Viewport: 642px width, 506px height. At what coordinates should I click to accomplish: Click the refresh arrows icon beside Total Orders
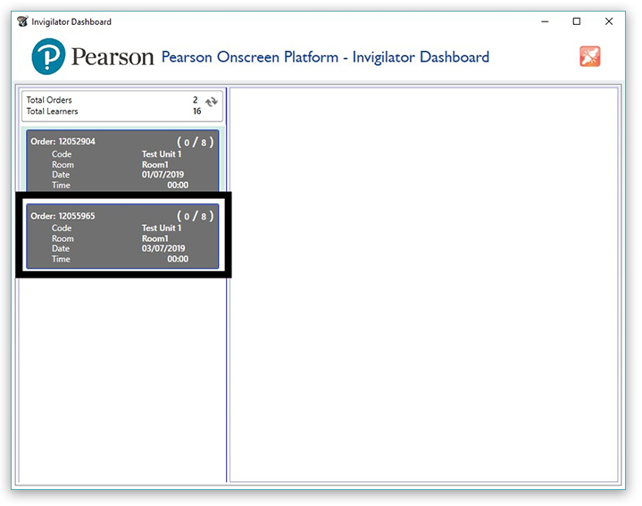click(211, 103)
